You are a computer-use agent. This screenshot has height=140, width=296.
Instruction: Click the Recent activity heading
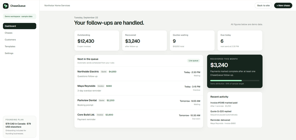click(x=219, y=97)
